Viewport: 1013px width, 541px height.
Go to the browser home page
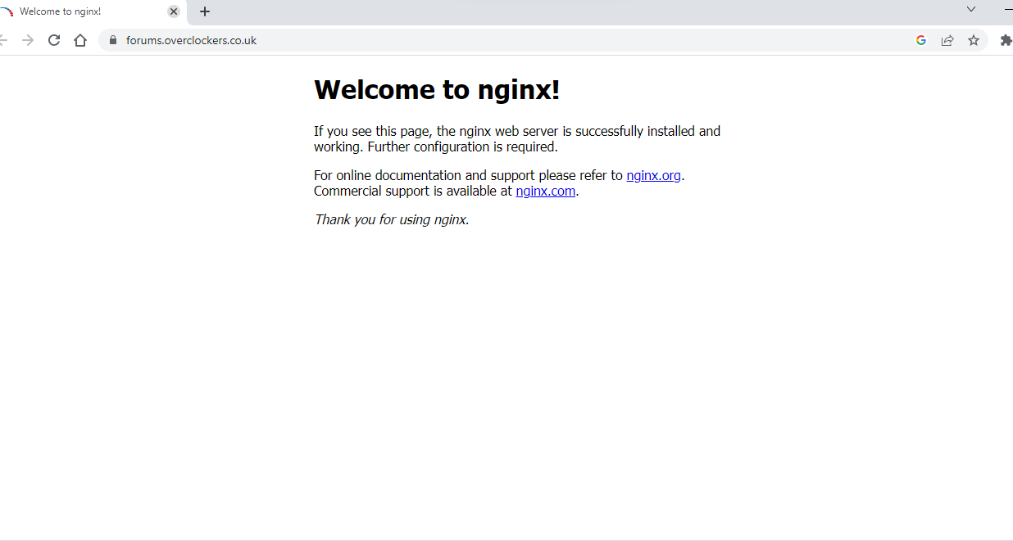click(x=80, y=40)
